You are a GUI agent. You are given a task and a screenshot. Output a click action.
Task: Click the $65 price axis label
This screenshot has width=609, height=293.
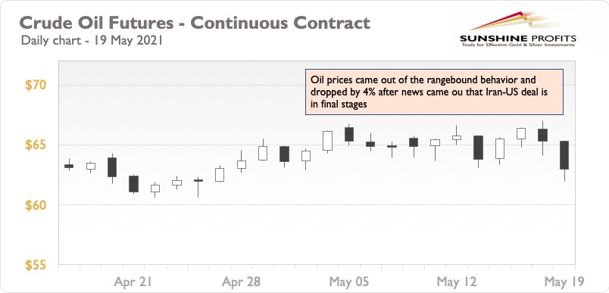coord(36,145)
